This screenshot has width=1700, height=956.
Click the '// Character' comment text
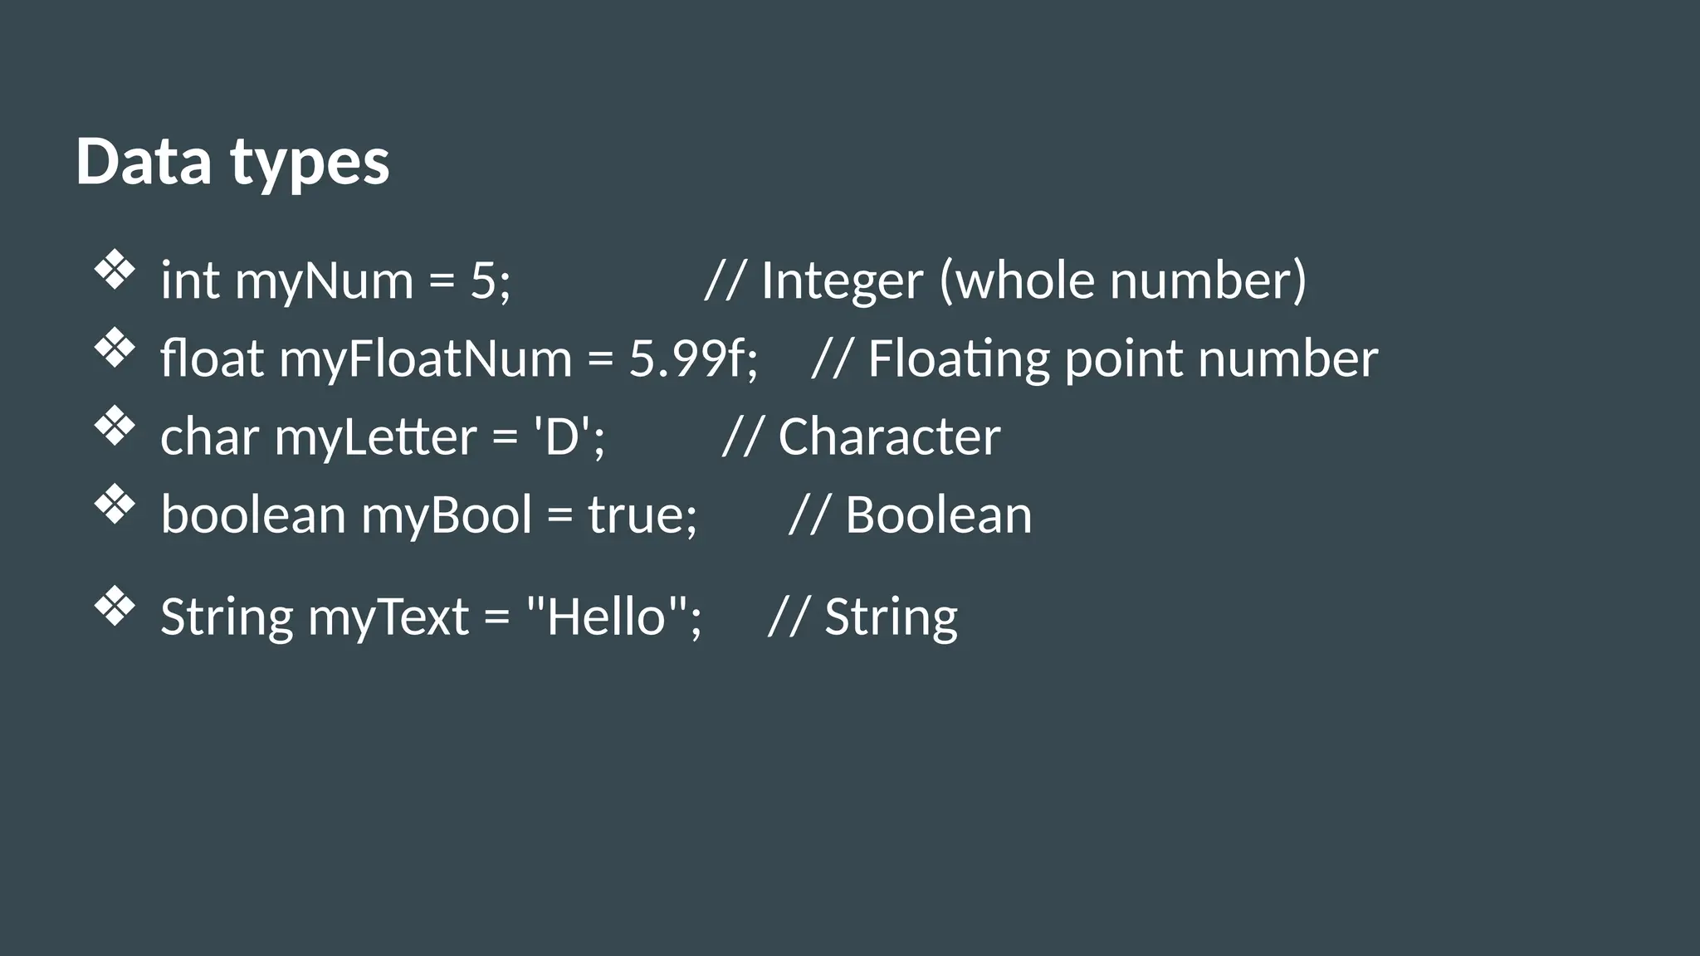tap(862, 437)
